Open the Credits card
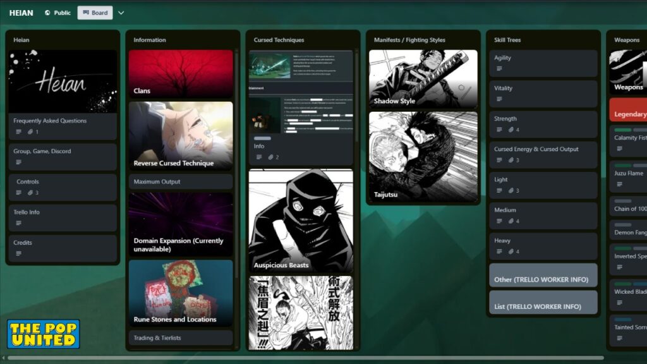The image size is (647, 364). pyautogui.click(x=63, y=248)
